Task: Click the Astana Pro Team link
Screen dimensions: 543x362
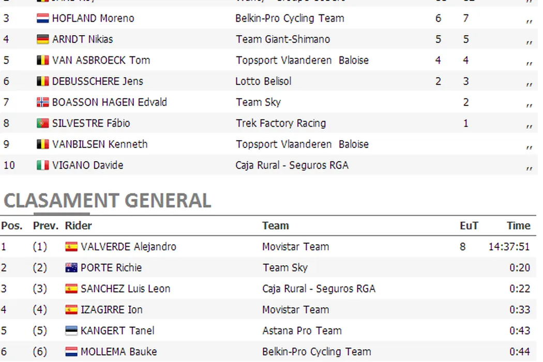Action: (301, 331)
